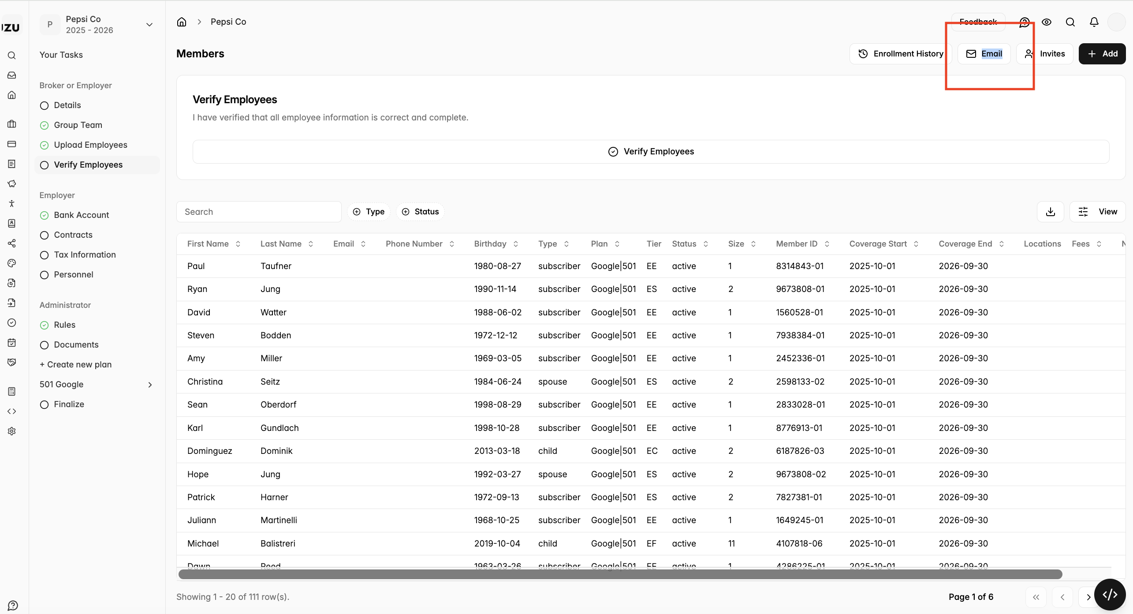
Task: Open the receipt icon in the left rail
Action: [12, 164]
